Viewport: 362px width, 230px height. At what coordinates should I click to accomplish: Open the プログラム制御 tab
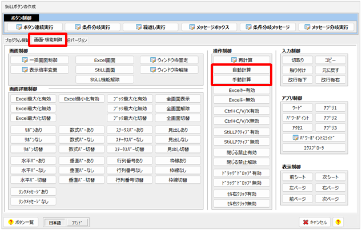16,41
